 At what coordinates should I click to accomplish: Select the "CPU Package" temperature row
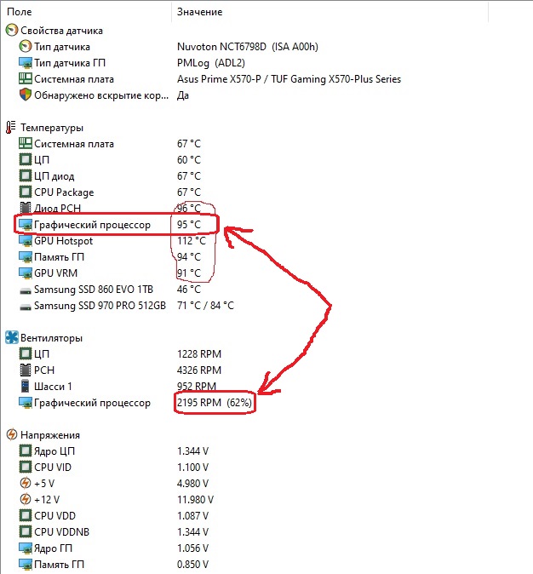[63, 192]
